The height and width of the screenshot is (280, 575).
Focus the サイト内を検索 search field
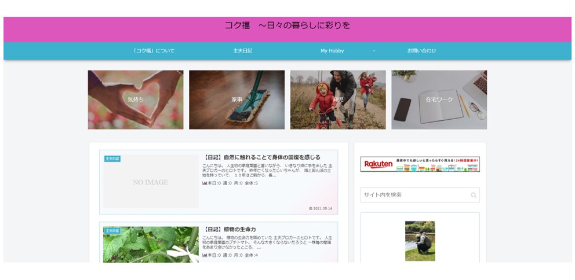coord(414,195)
